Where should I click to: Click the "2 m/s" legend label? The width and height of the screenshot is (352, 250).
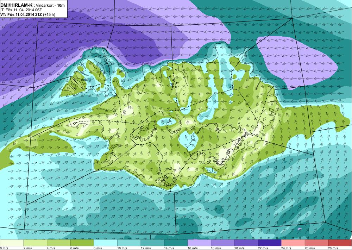tap(27, 248)
